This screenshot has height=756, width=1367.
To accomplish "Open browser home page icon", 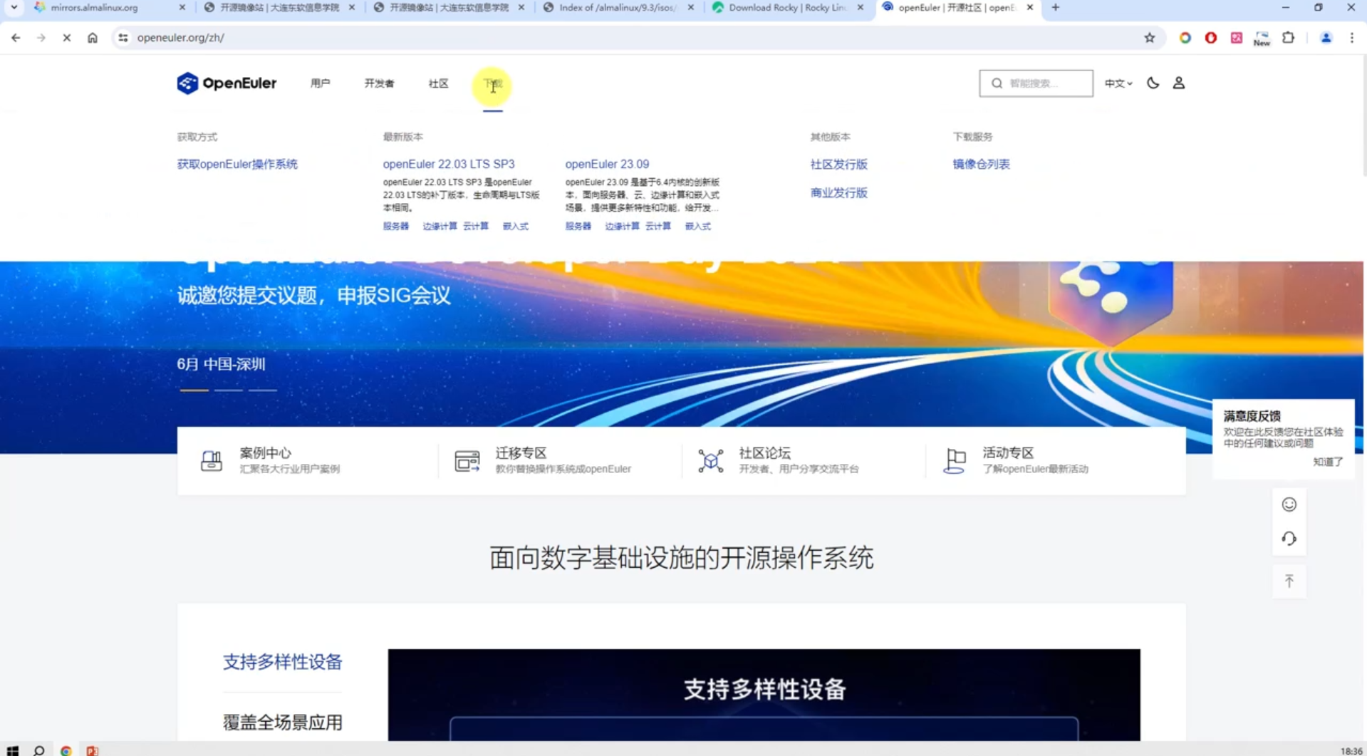I will pyautogui.click(x=93, y=38).
